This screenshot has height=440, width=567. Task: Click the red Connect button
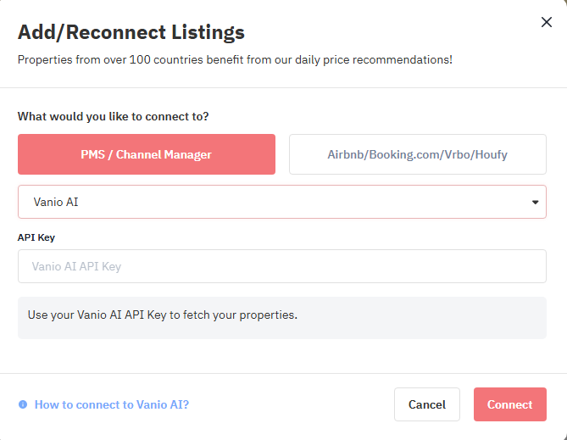pos(510,404)
